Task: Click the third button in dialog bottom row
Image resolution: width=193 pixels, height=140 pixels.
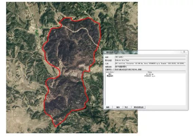Action: [x=127, y=107]
